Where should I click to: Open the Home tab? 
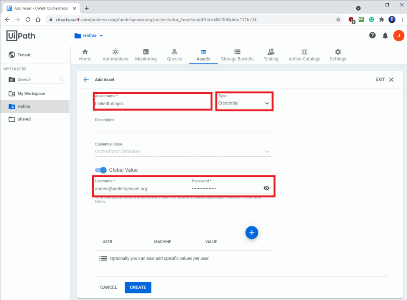coord(85,55)
